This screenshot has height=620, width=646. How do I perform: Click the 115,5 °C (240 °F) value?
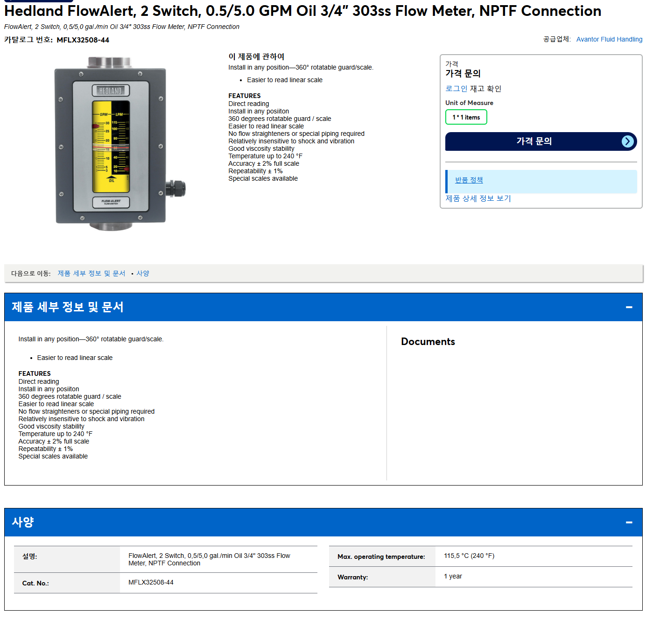[469, 556]
